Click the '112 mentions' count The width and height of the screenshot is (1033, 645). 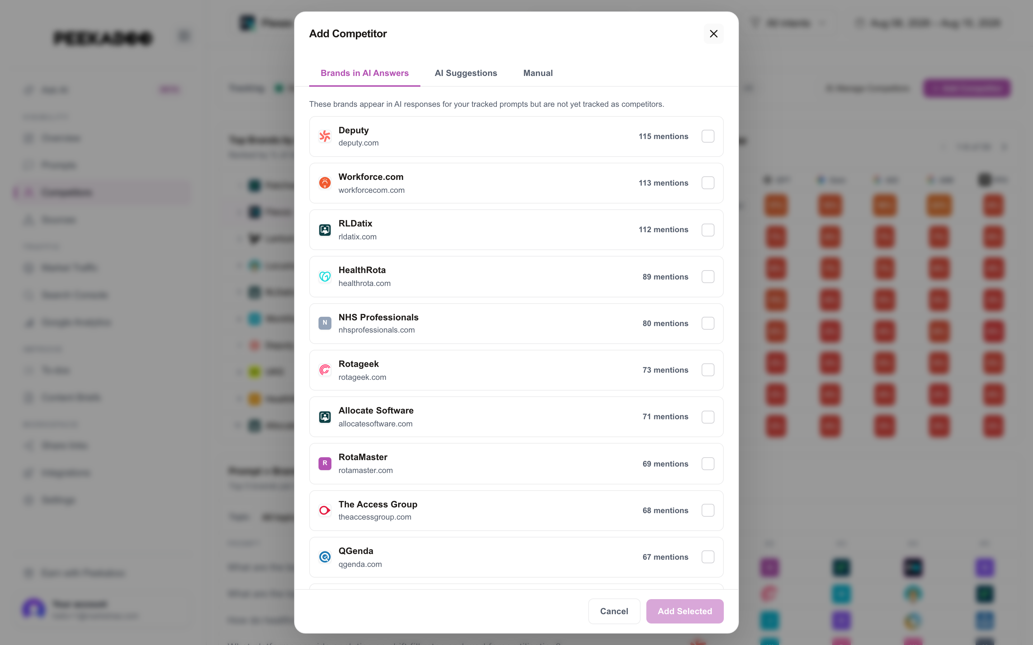click(663, 229)
